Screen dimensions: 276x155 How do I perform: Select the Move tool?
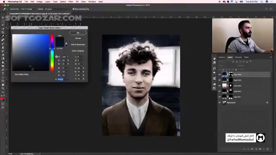[3, 17]
